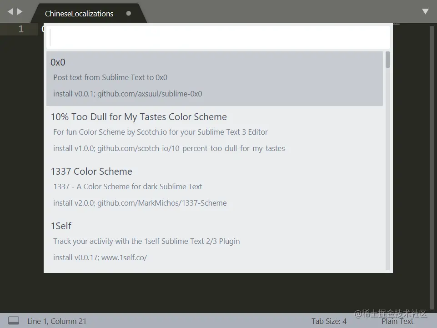Select the 1Self package
Viewport: 437px width, 328px height.
click(x=215, y=242)
